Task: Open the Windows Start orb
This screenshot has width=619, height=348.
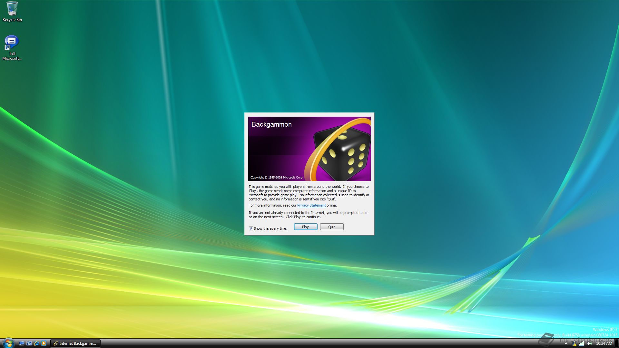Action: (8, 343)
